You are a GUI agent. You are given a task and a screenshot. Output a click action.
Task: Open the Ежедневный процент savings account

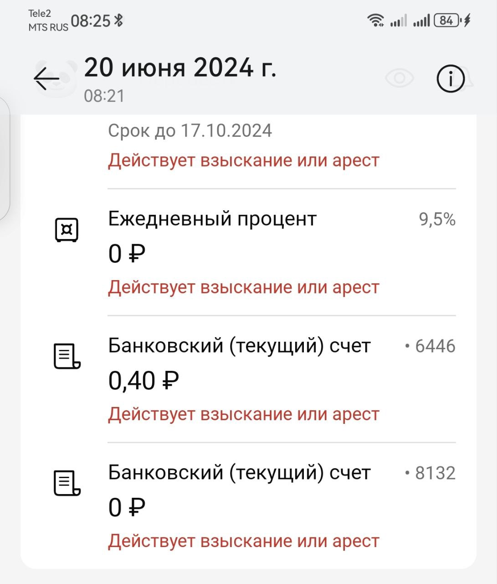[212, 219]
